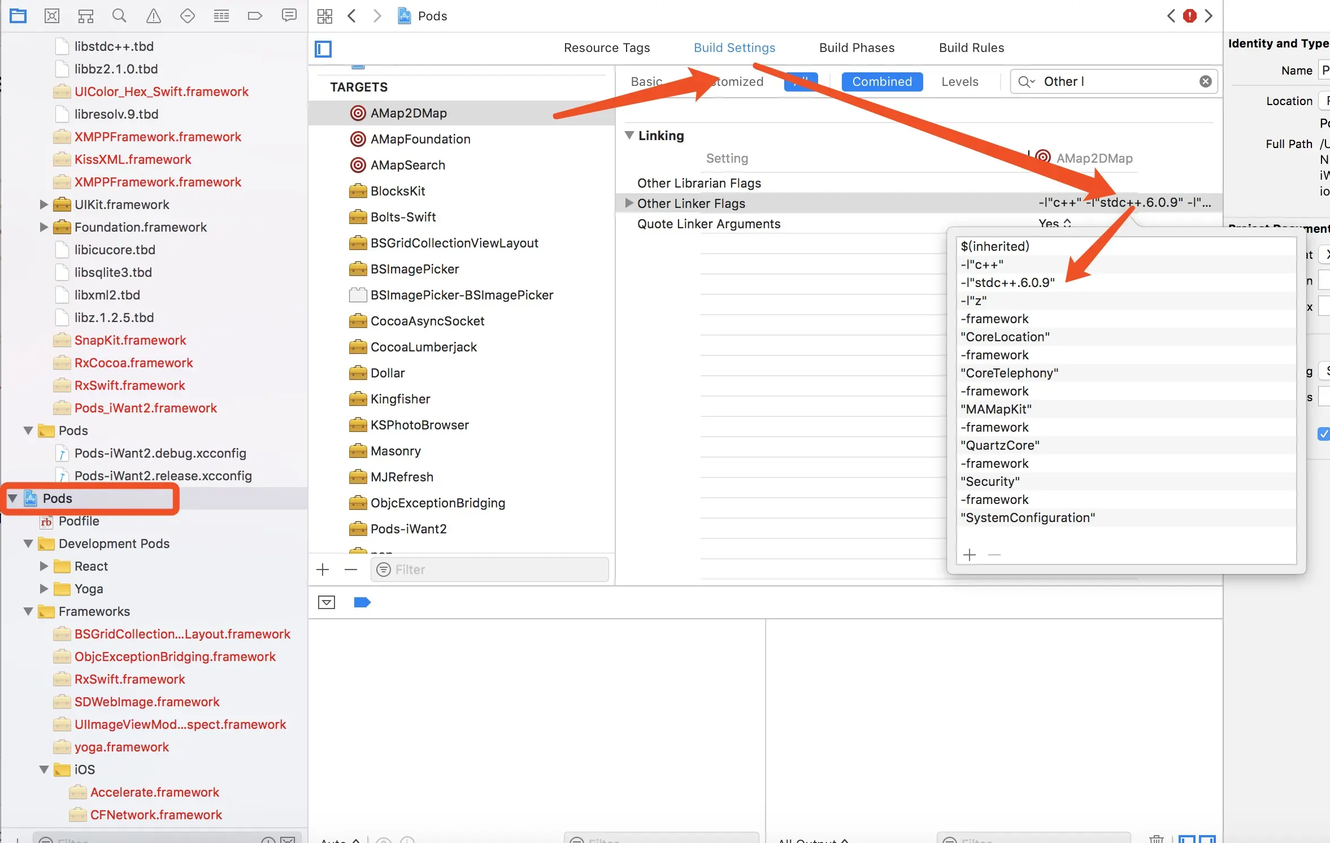Clear the Other l search field
Image resolution: width=1330 pixels, height=843 pixels.
tap(1205, 81)
